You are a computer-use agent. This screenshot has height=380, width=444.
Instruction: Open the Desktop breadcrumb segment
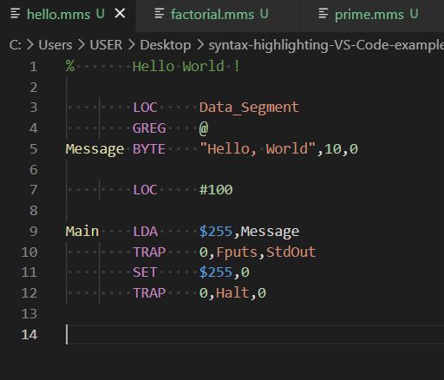point(166,45)
